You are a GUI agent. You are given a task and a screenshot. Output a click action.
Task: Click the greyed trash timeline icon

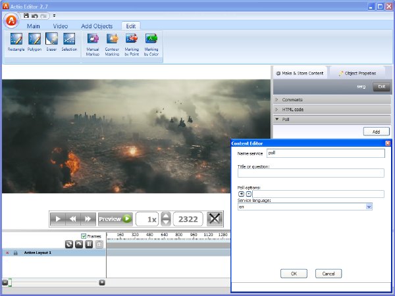pyautogui.click(x=99, y=244)
